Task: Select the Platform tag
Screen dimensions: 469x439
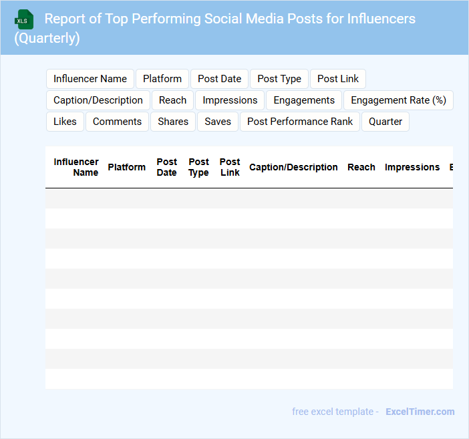Action: (x=162, y=79)
